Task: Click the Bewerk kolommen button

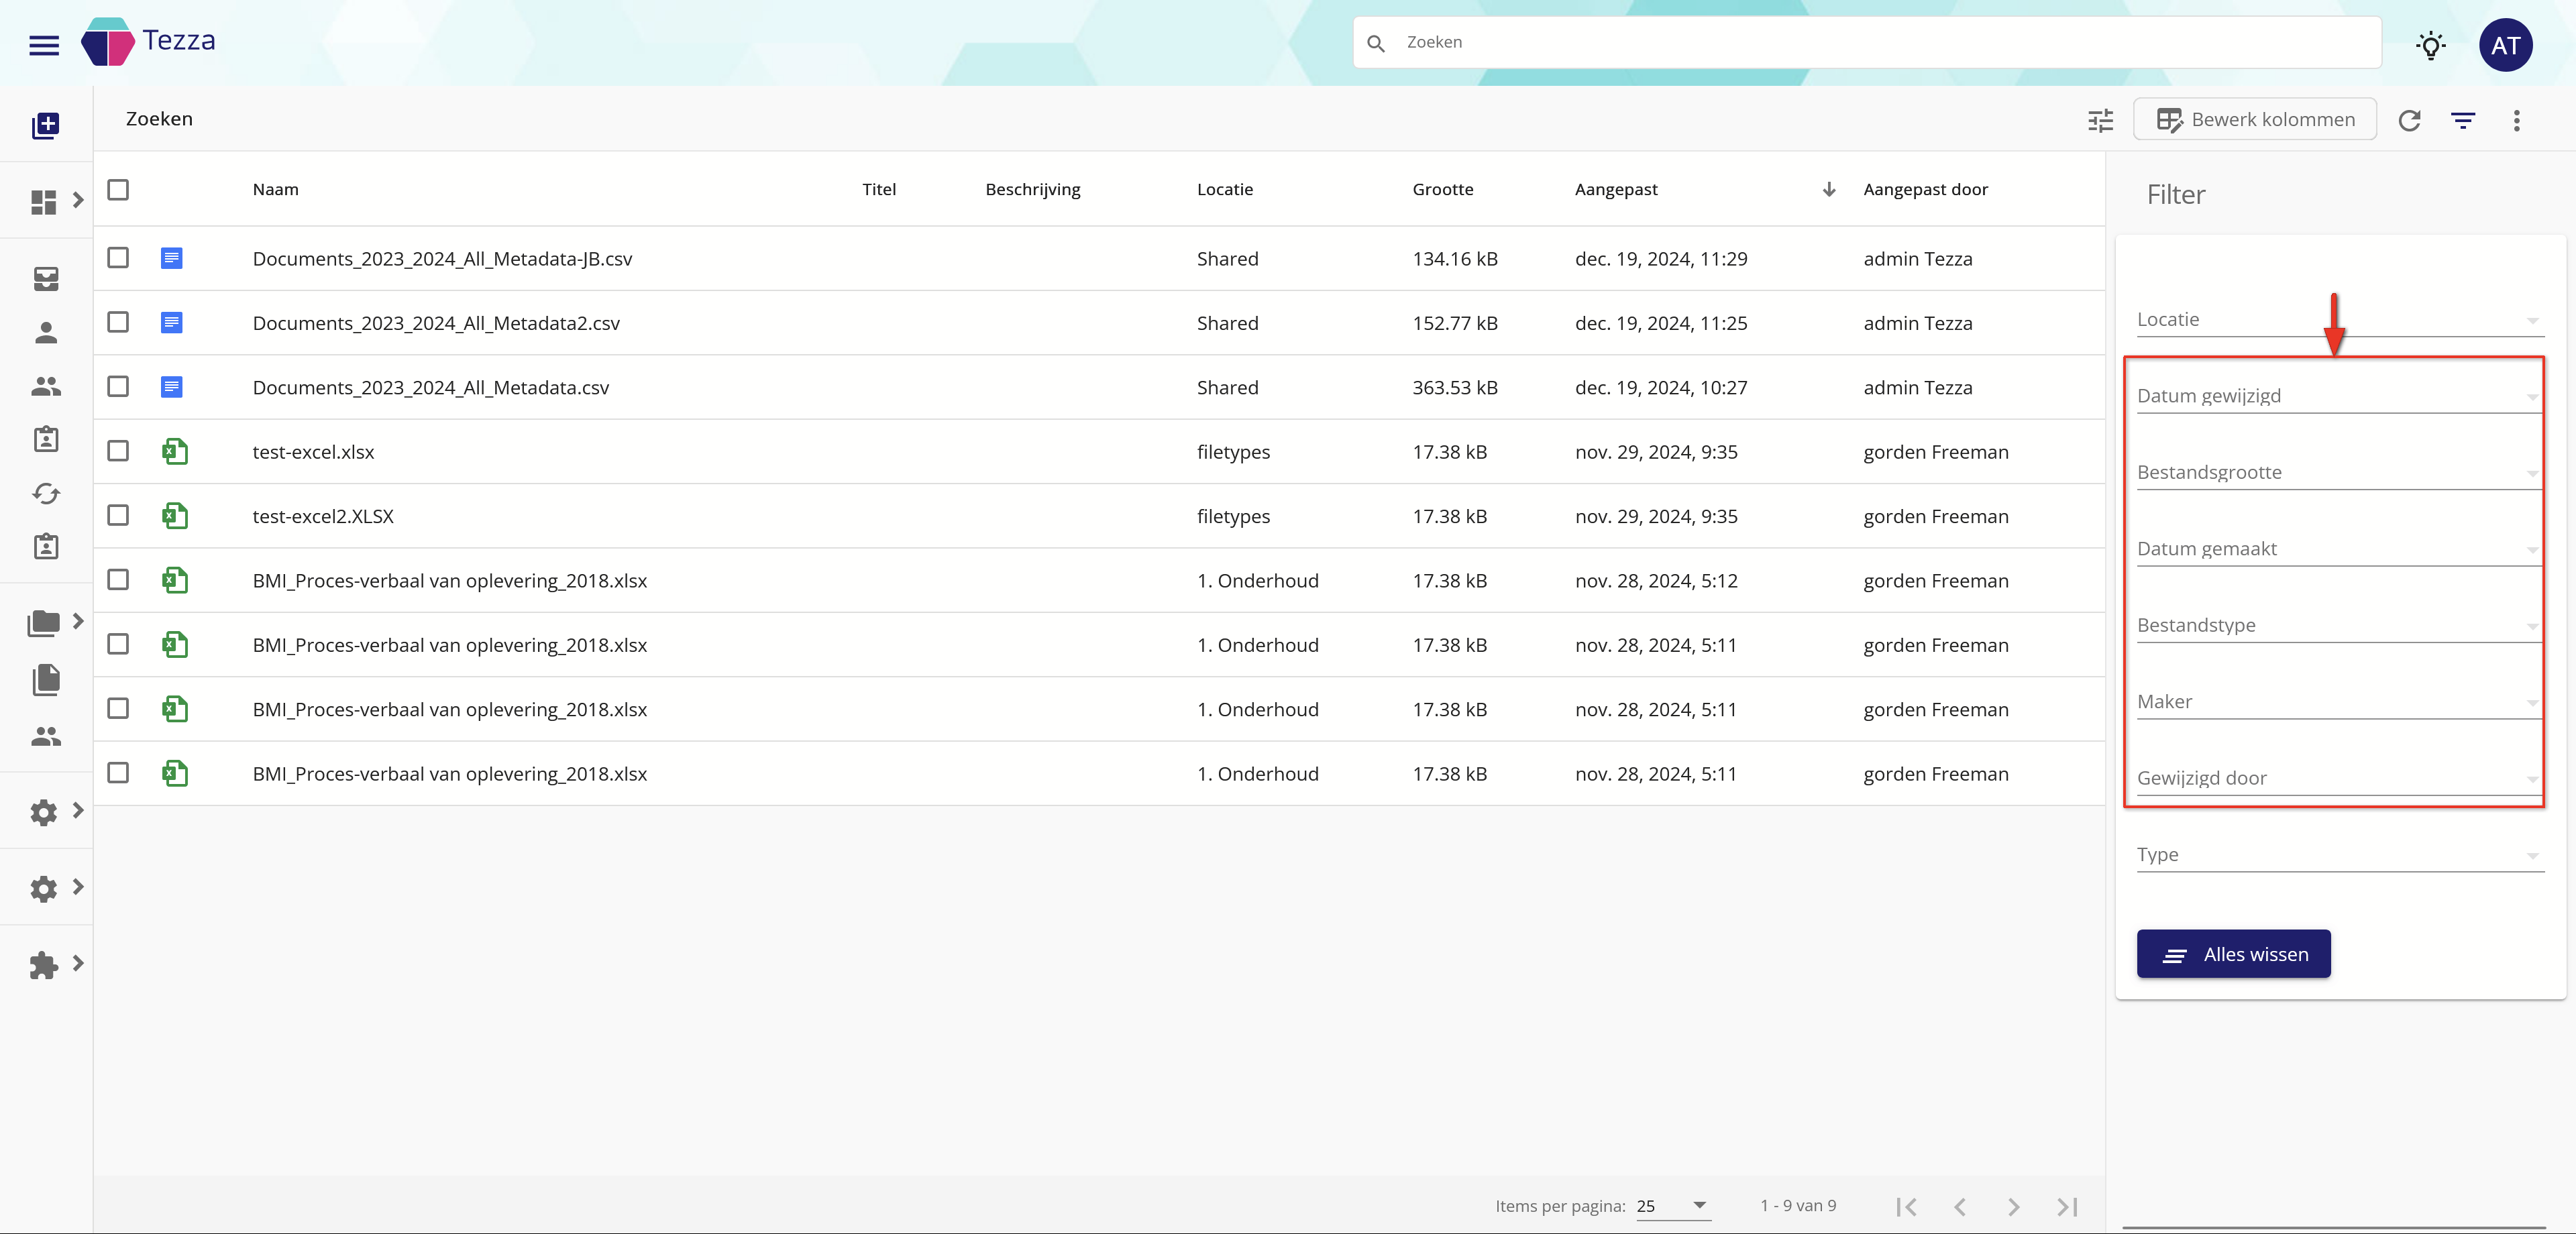Action: click(2254, 120)
